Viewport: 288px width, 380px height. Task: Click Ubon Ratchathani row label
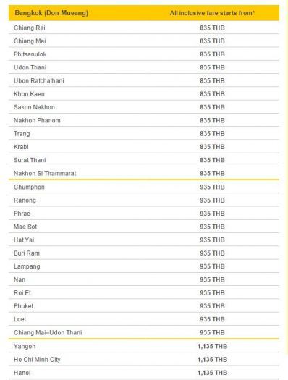[x=39, y=80]
